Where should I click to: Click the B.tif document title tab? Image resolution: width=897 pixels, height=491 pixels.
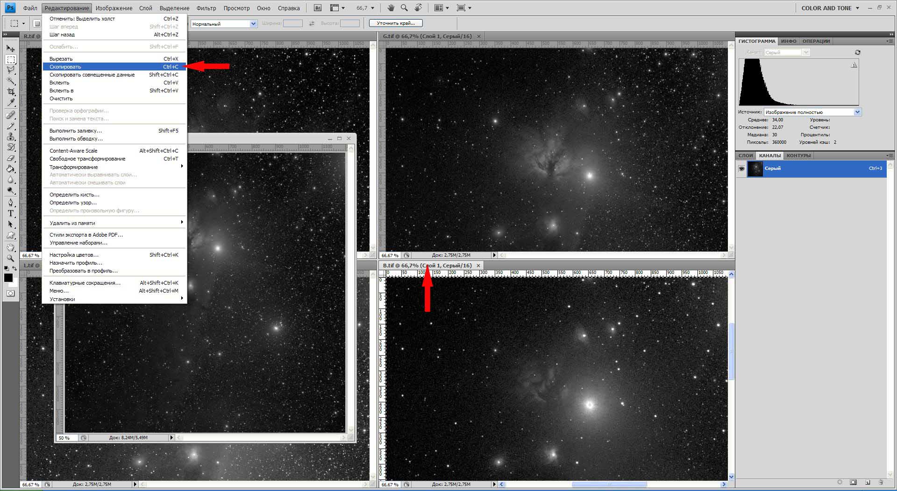[427, 266]
